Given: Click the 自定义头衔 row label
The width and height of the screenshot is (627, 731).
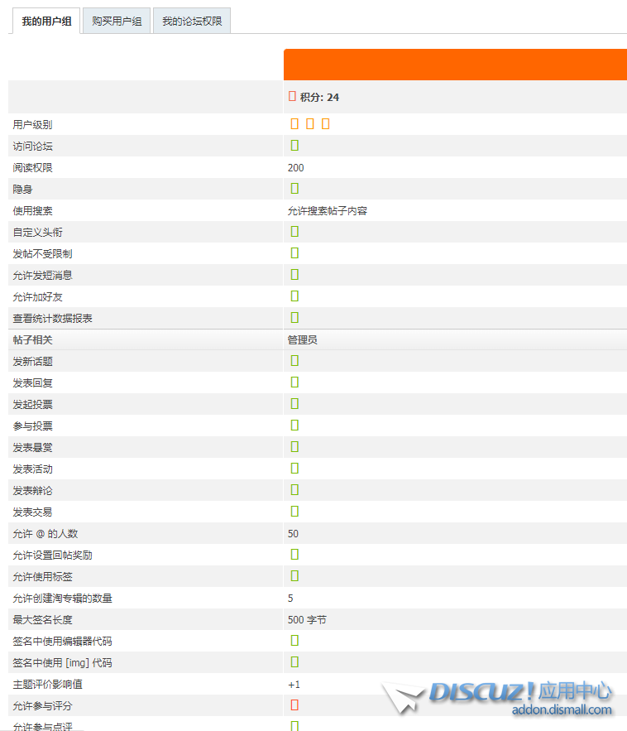Looking at the screenshot, I should coord(38,232).
